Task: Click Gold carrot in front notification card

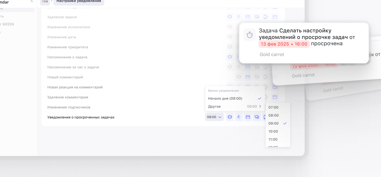Action: (x=272, y=54)
